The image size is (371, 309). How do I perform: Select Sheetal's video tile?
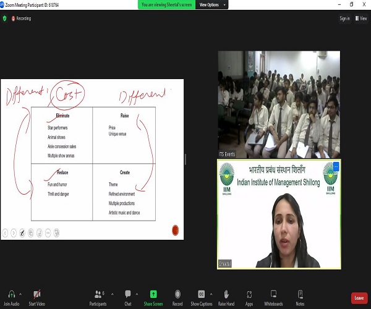click(279, 214)
